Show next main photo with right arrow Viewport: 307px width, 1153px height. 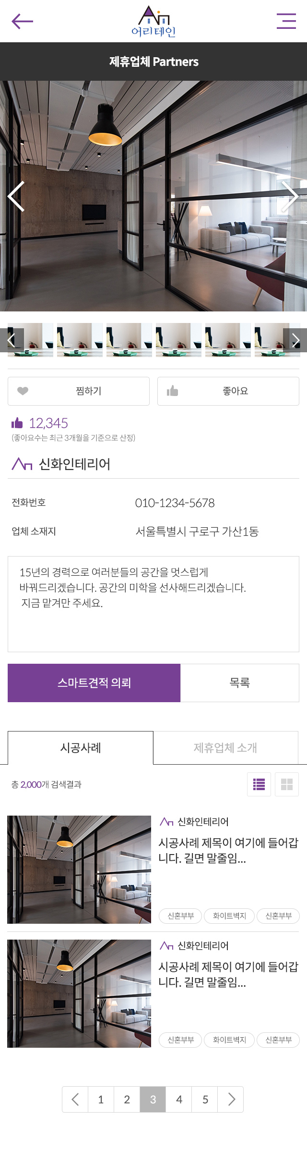pos(290,196)
